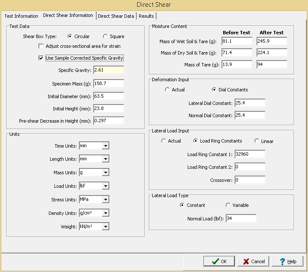The width and height of the screenshot is (308, 272).
Task: Select the Lateral Dial Constant field
Action: point(249,103)
